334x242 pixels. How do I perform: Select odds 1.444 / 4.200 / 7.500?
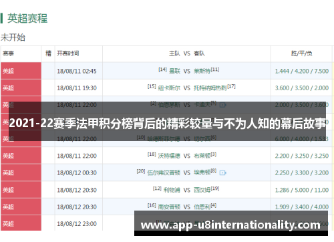click(302, 71)
